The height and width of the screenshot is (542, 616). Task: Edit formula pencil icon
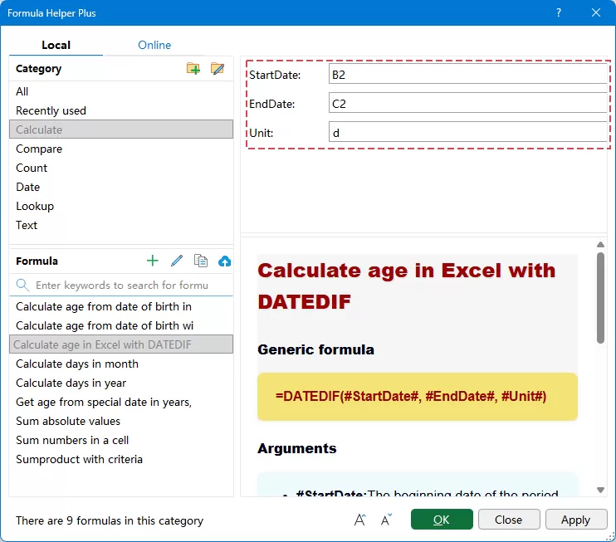pos(177,261)
